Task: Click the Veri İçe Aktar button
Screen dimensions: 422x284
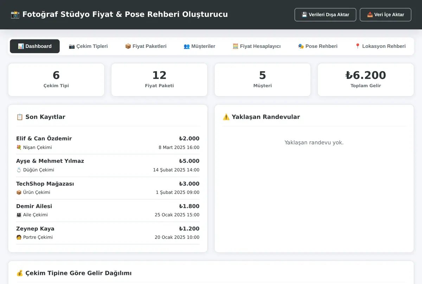Action: 385,15
